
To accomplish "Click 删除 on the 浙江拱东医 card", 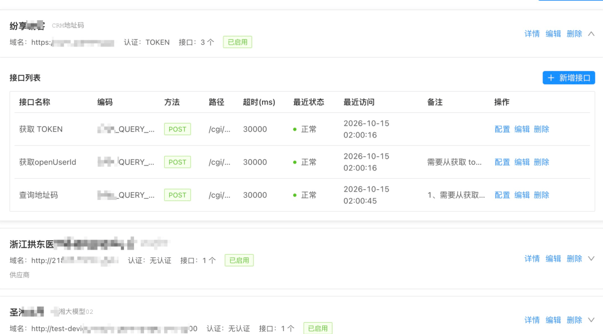I will tap(574, 259).
